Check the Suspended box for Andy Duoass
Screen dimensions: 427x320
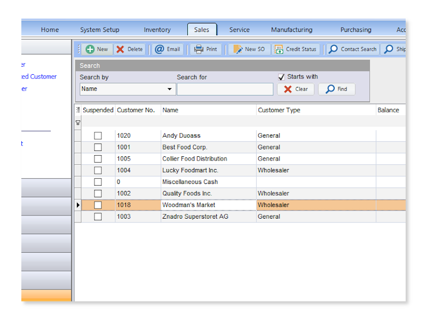98,135
